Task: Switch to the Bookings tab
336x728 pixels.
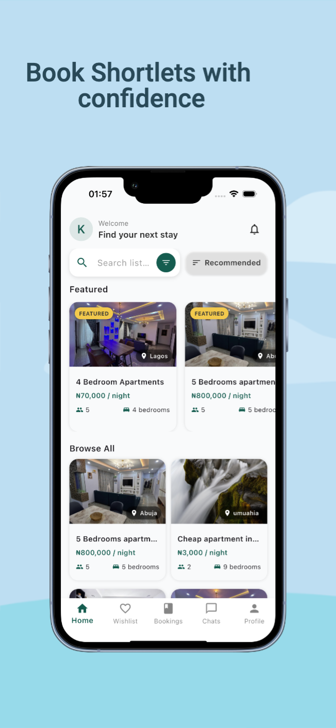Action: (169, 614)
